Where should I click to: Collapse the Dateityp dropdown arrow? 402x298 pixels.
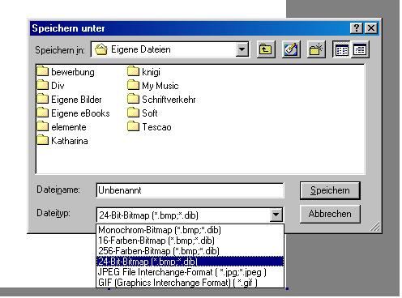[276, 215]
